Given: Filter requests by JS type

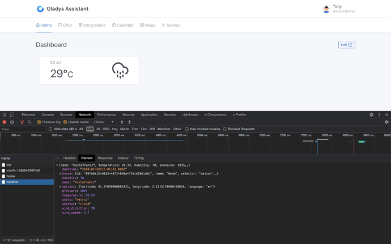Looking at the screenshot, I should tap(98, 129).
